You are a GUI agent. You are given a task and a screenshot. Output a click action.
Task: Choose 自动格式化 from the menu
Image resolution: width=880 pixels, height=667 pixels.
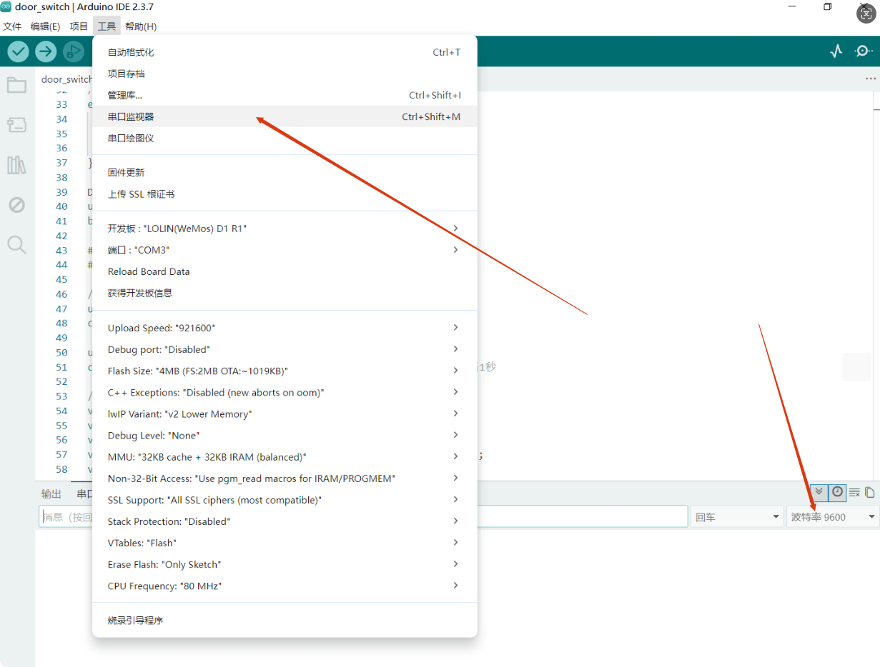(285, 52)
